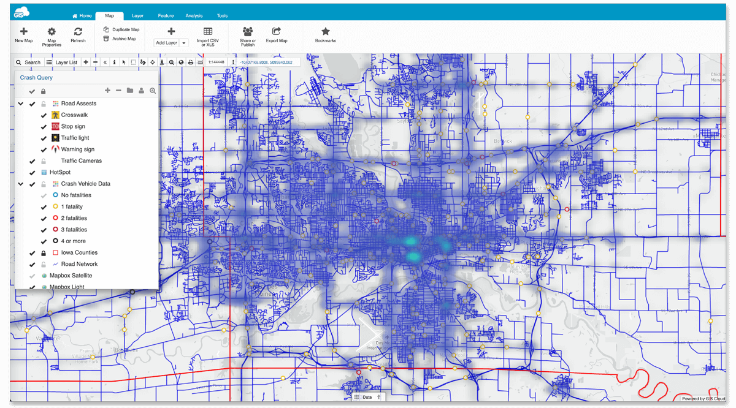The width and height of the screenshot is (736, 408).
Task: Click the Refresh map icon
Action: 78,32
